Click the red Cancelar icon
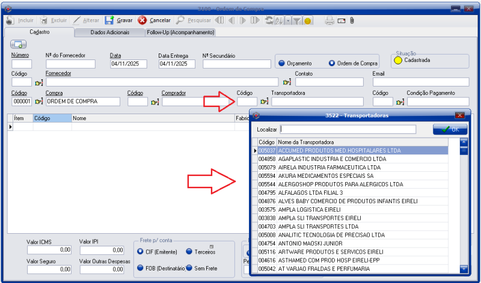Viewport: 481px width, 283px height. tap(142, 20)
